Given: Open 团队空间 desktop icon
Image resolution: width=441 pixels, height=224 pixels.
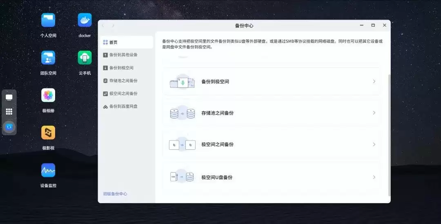Looking at the screenshot, I should tap(48, 58).
